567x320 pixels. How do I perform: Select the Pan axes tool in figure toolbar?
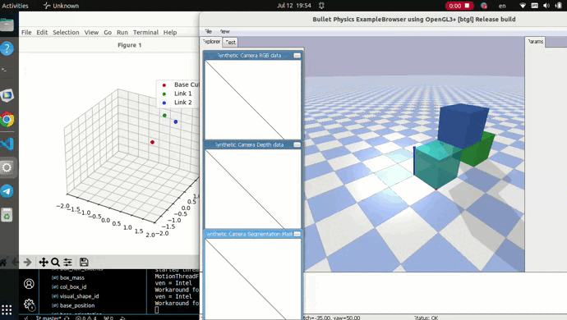point(44,263)
